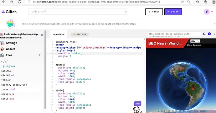Go forward in the browser
This screenshot has width=216, height=113.
point(12,2)
